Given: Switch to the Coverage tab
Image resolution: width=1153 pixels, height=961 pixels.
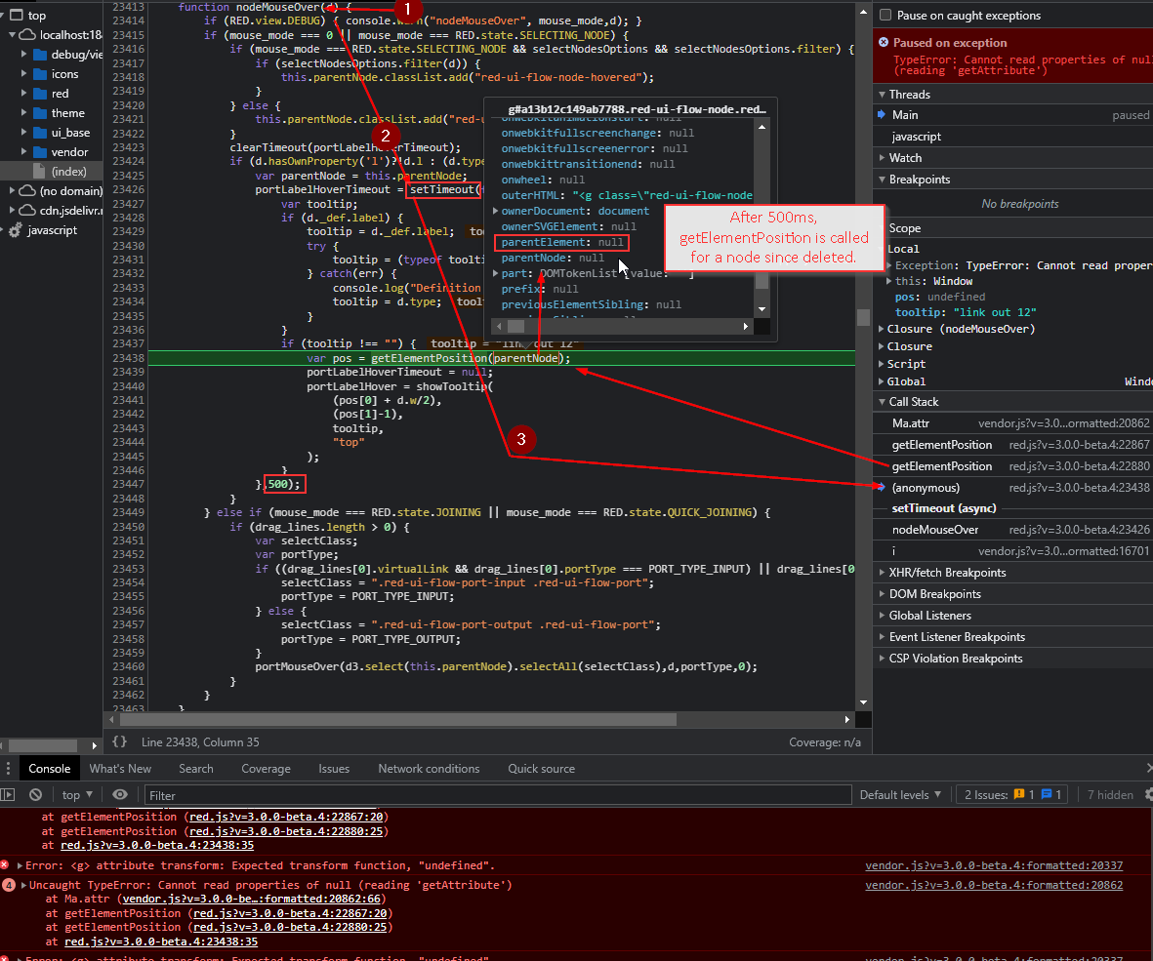Looking at the screenshot, I should point(266,769).
